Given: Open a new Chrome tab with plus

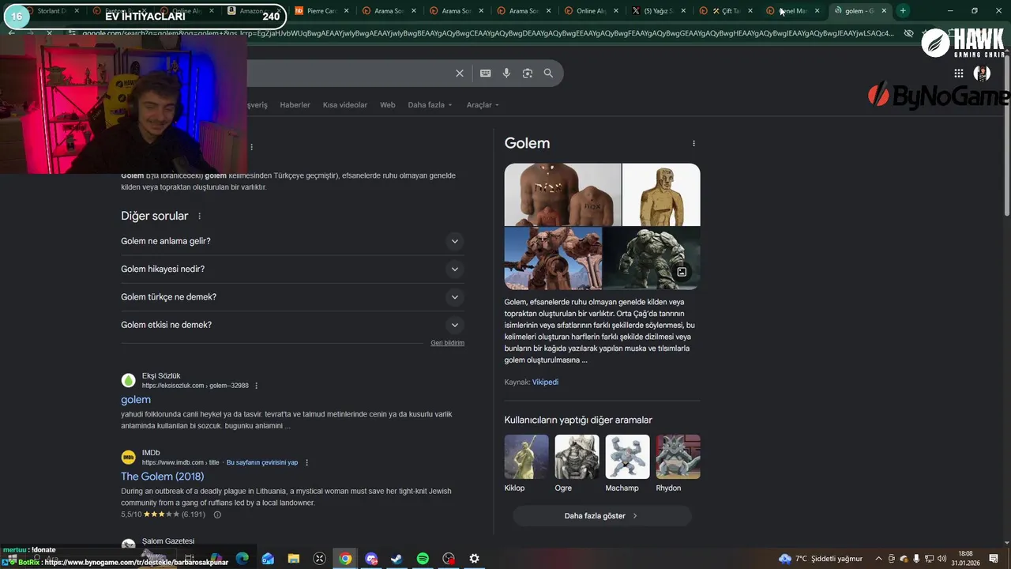Looking at the screenshot, I should (x=903, y=10).
